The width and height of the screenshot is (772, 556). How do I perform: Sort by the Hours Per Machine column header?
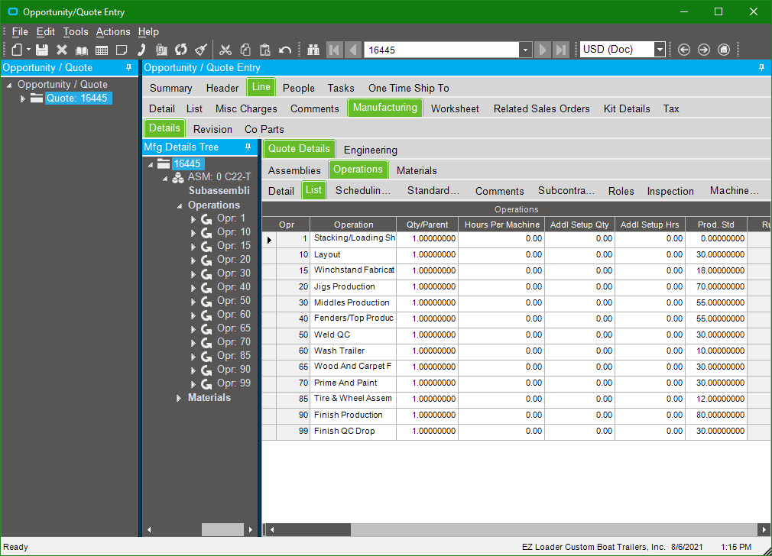coord(501,225)
